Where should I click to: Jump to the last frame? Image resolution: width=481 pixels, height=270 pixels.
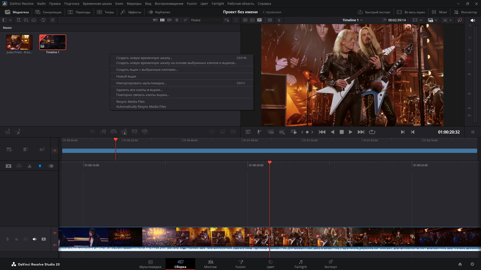point(361,132)
